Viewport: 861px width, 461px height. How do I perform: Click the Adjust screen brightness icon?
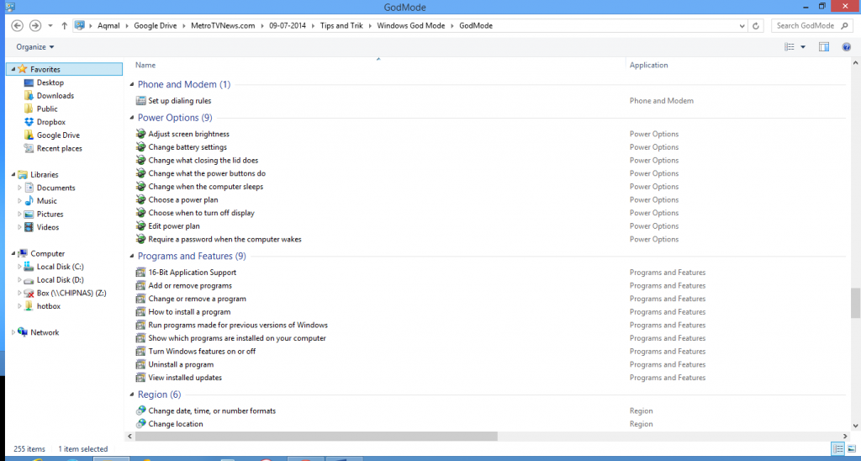click(141, 134)
